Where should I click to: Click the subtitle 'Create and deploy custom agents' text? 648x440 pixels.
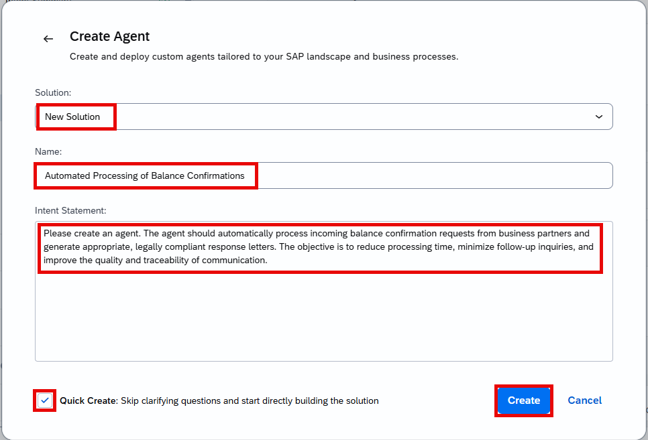(264, 56)
